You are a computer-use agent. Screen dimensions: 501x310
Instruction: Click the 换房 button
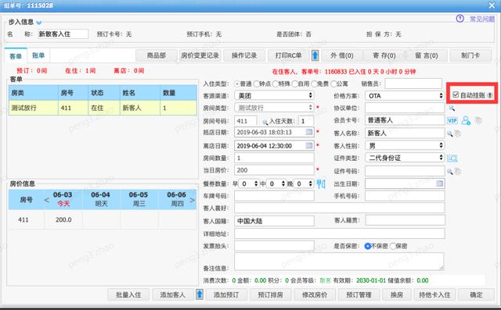pyautogui.click(x=397, y=294)
